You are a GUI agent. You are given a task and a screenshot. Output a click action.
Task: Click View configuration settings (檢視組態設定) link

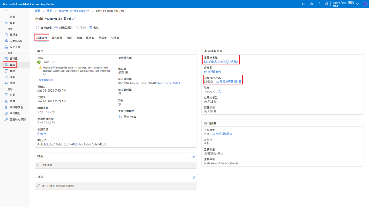(x=222, y=134)
